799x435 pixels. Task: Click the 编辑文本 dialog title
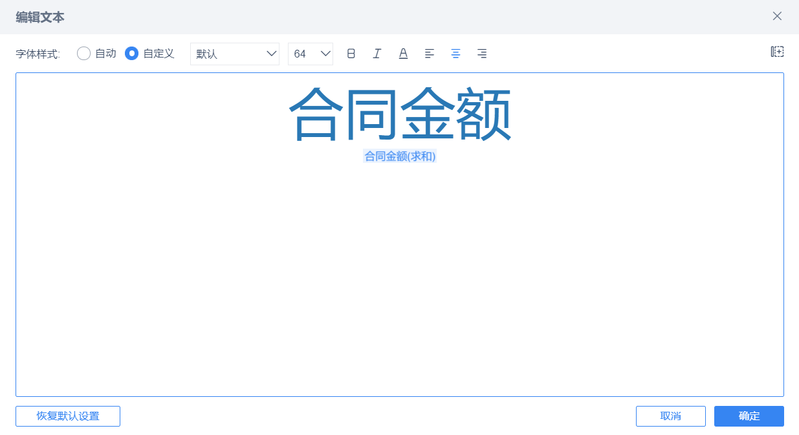[40, 16]
